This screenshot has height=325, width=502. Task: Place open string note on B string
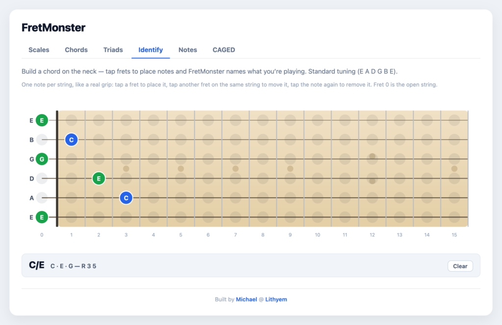[x=42, y=139]
